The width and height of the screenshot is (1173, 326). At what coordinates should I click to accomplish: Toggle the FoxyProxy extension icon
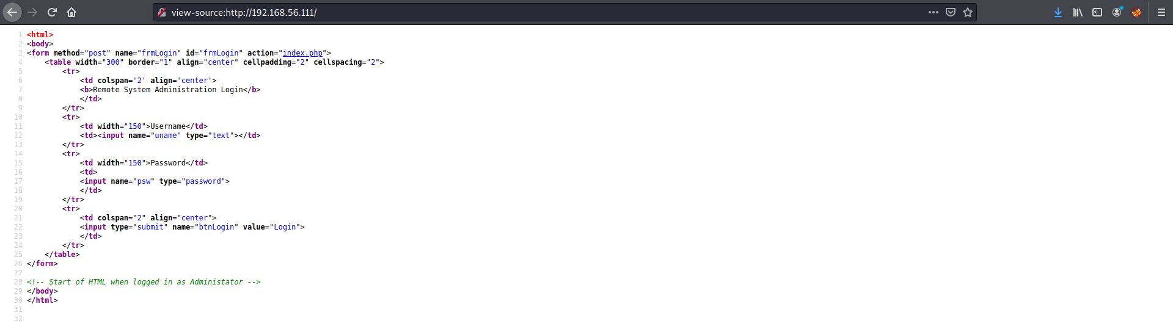point(1136,12)
